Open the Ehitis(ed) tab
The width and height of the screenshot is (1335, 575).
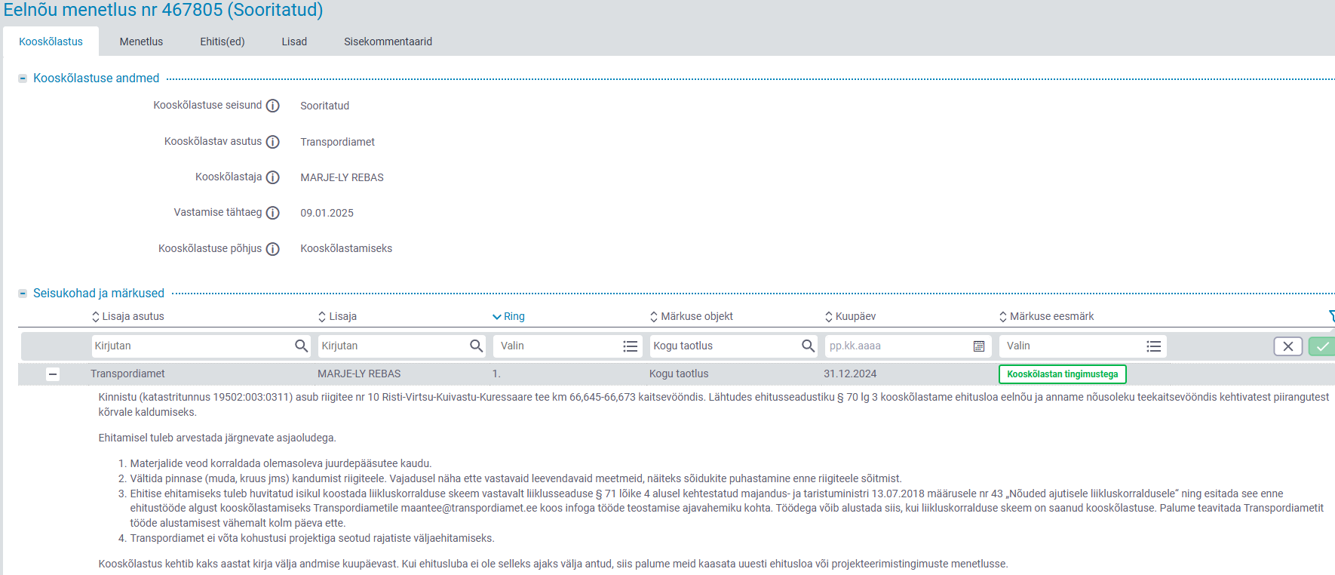point(222,42)
